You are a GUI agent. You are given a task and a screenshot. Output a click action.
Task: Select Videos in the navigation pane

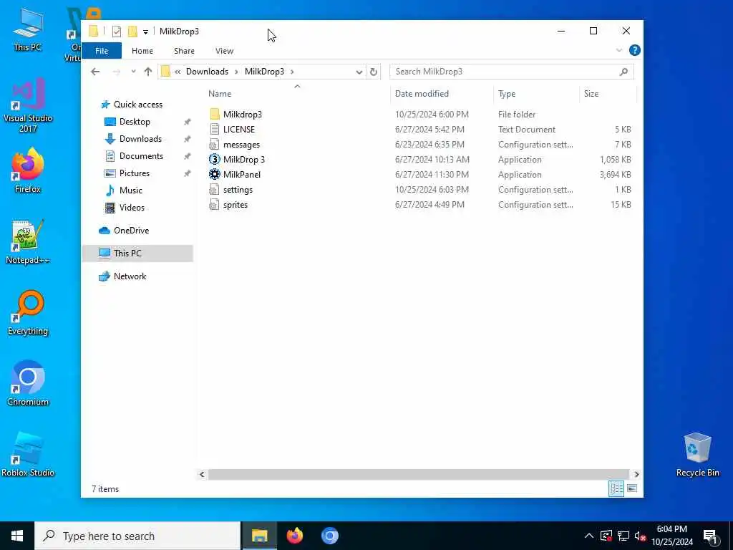click(132, 208)
